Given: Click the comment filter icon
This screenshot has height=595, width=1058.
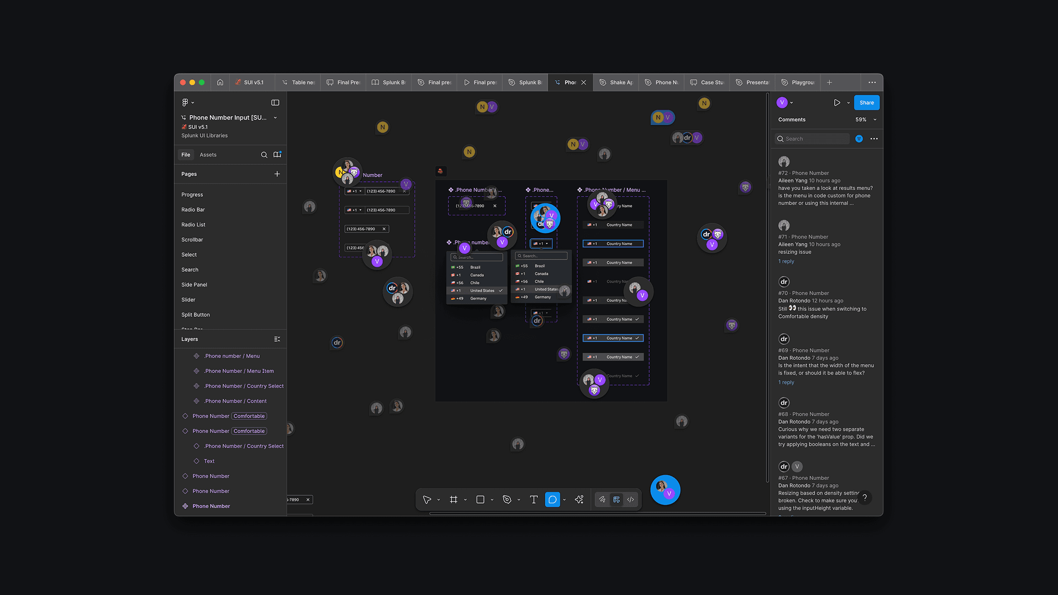Looking at the screenshot, I should (859, 139).
